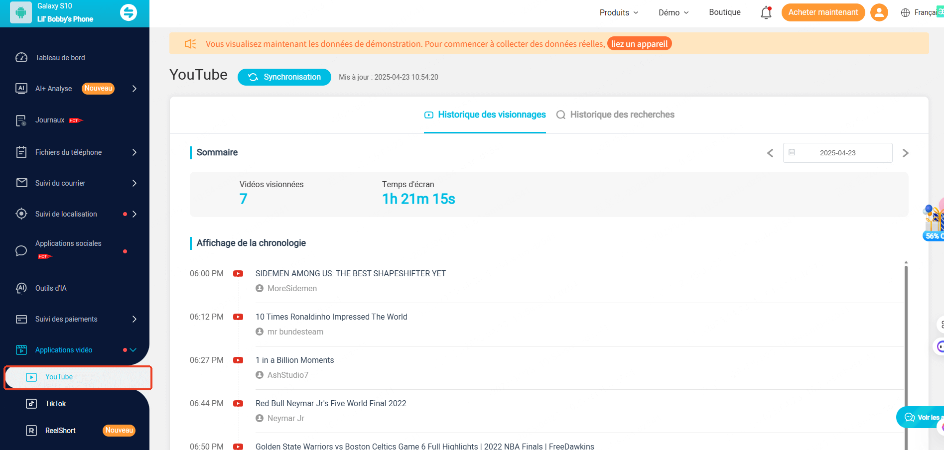Click the device switch arrows icon

[x=129, y=12]
